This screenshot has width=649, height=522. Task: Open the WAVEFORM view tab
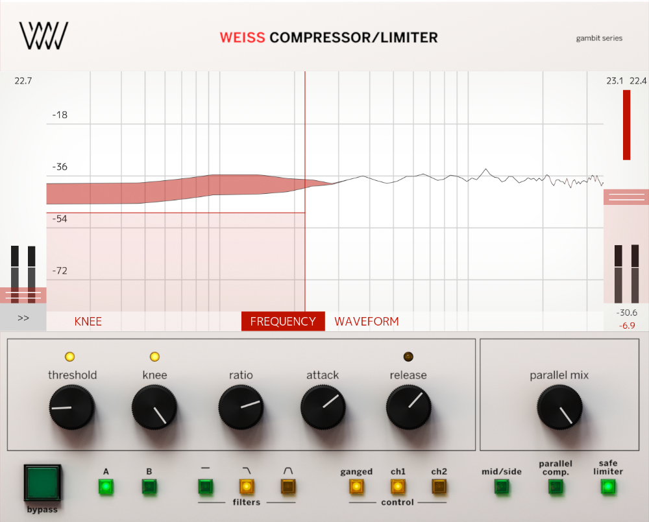tap(365, 321)
